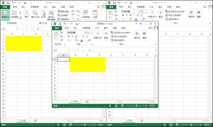This screenshot has height=127, width=213.
Task: Click zoom slider in 活頁簿2:2 status bar
Action: pyautogui.click(x=137, y=106)
